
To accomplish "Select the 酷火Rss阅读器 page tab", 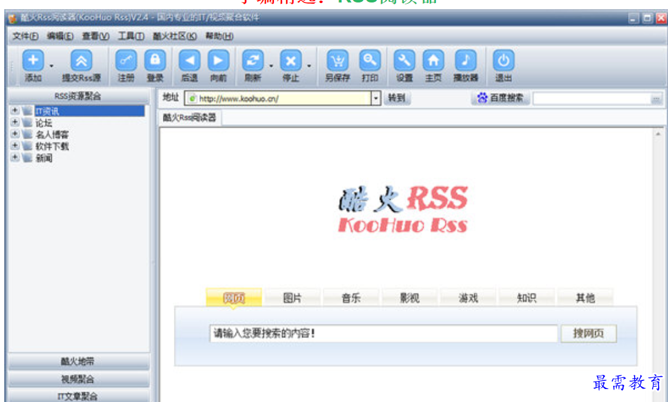I will click(189, 118).
